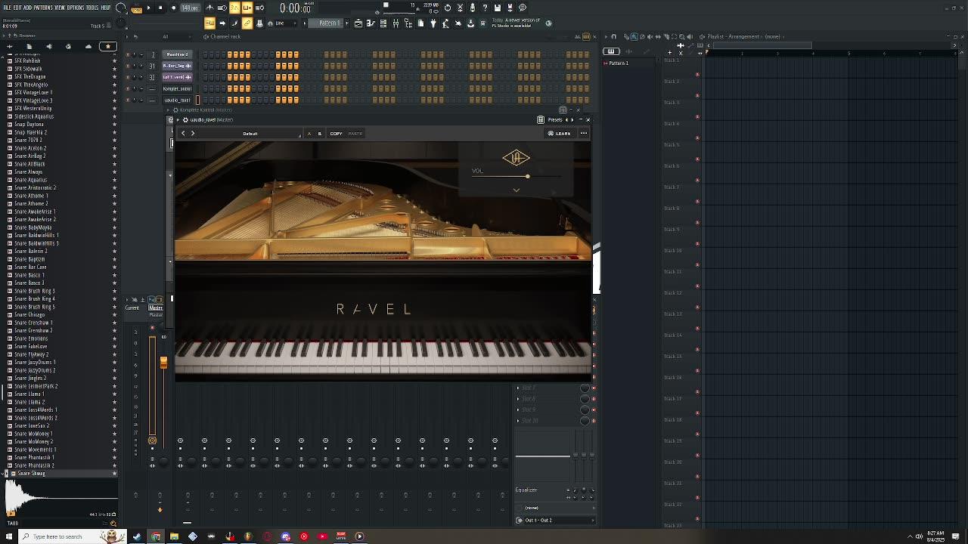Open the Pattern 1 selector
This screenshot has height=544, width=968.
tap(330, 23)
